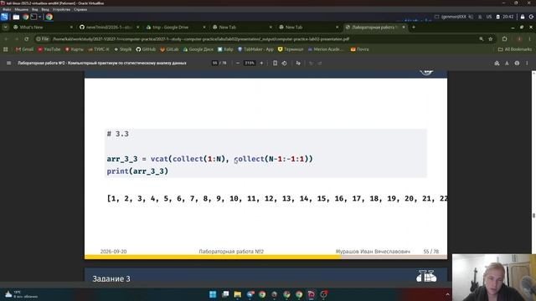Open the Chrome tab search dropdown
The width and height of the screenshot is (536, 301).
coord(6,27)
